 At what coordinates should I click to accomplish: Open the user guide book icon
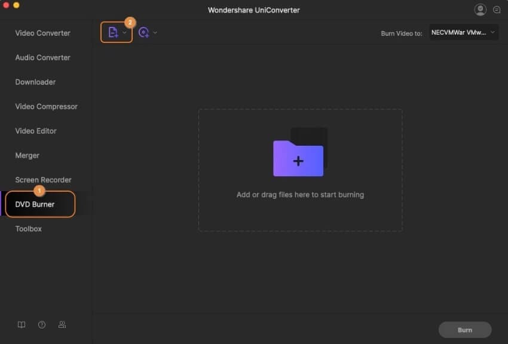click(22, 324)
